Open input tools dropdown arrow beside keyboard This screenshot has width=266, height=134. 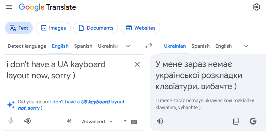click(125, 121)
